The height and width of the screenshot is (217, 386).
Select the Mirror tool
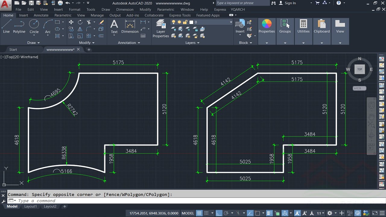(x=80, y=29)
